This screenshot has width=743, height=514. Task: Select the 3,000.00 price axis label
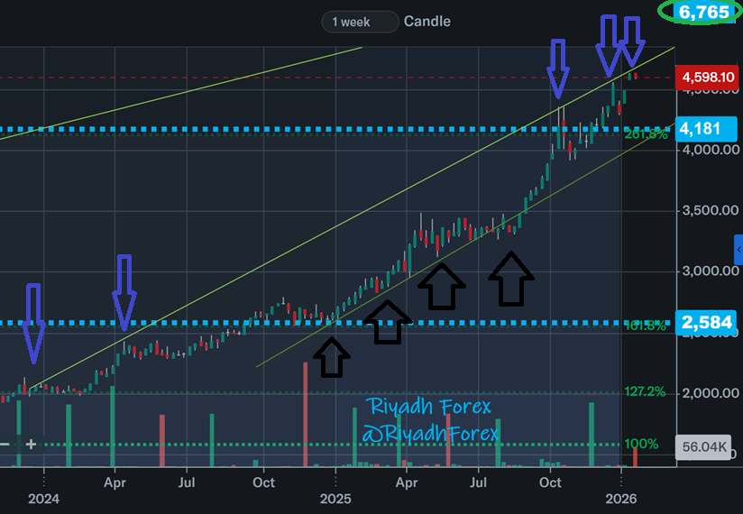[711, 271]
